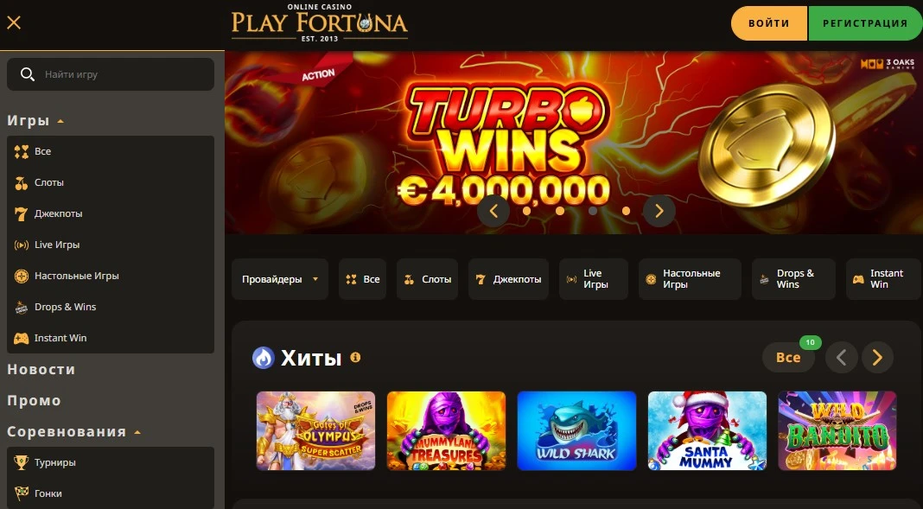
Task: Close the sidebar with the X icon
Action: tap(14, 23)
